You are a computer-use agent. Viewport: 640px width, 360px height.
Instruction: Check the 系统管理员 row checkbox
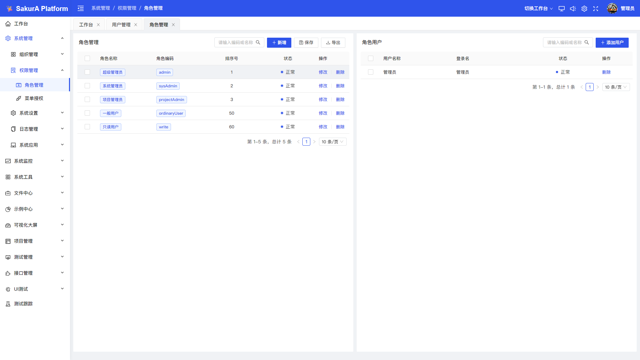[87, 86]
